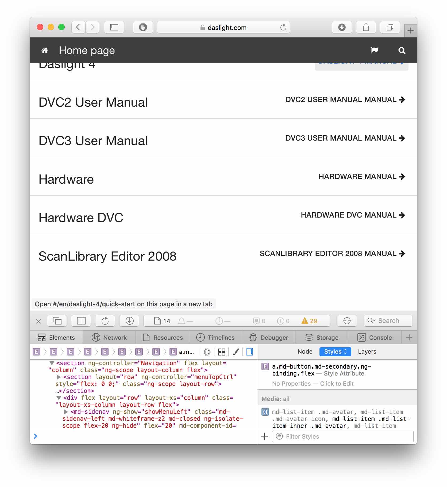The width and height of the screenshot is (447, 487).
Task: Dock the inspector to the side
Action: tap(81, 321)
